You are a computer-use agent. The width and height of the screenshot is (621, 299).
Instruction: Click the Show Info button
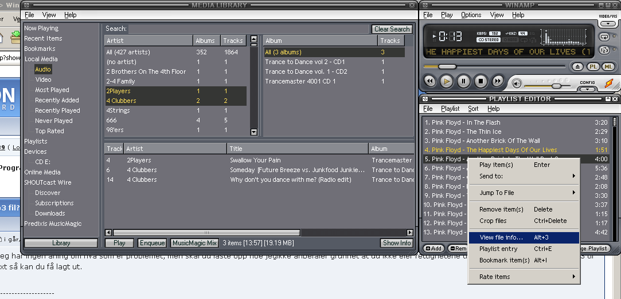click(x=396, y=243)
